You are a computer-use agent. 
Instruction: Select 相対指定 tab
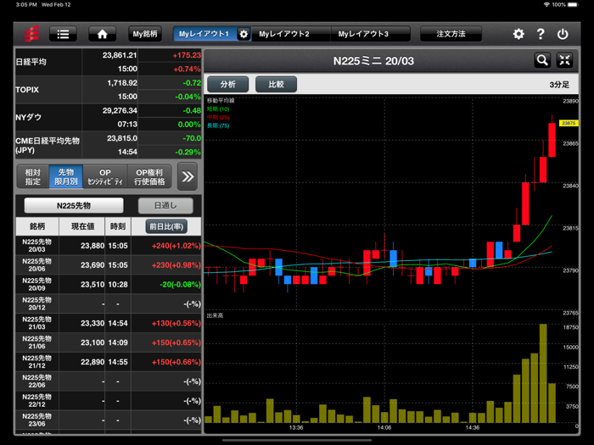click(x=32, y=176)
